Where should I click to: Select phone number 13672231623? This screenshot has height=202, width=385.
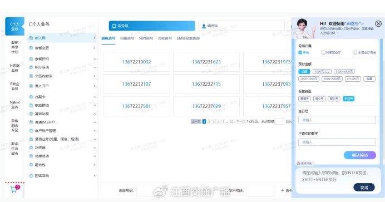(x=206, y=62)
